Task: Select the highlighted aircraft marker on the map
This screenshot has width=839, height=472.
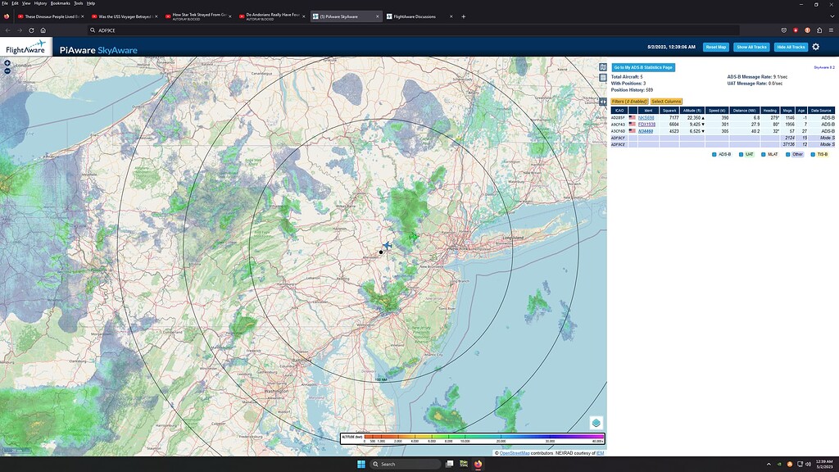Action: coord(387,244)
